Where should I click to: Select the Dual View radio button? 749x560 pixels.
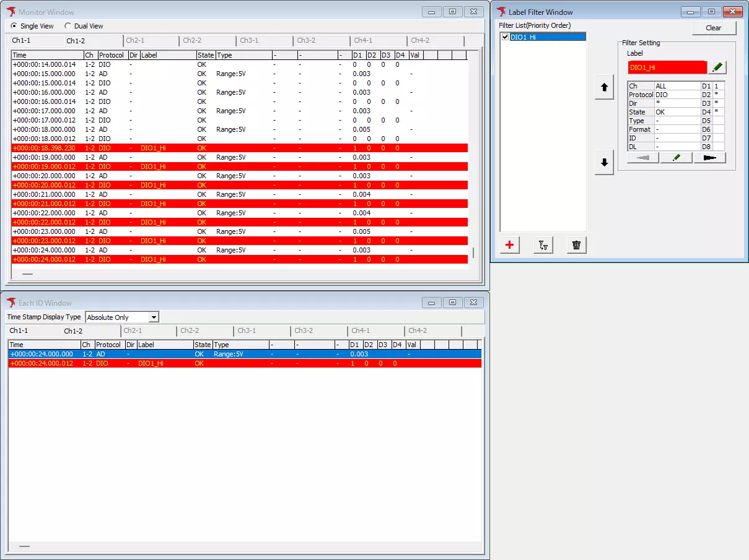68,26
